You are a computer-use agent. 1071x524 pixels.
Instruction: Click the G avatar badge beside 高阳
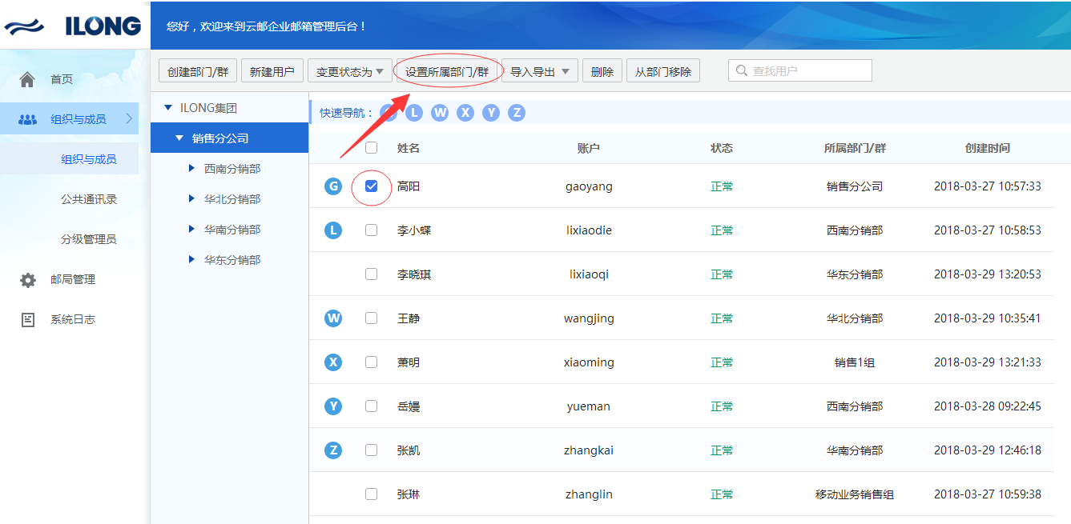coord(333,186)
